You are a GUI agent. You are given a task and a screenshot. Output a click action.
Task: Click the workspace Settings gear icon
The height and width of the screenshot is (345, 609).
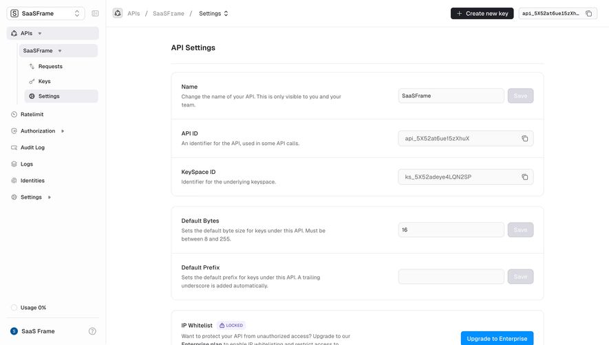(14, 197)
